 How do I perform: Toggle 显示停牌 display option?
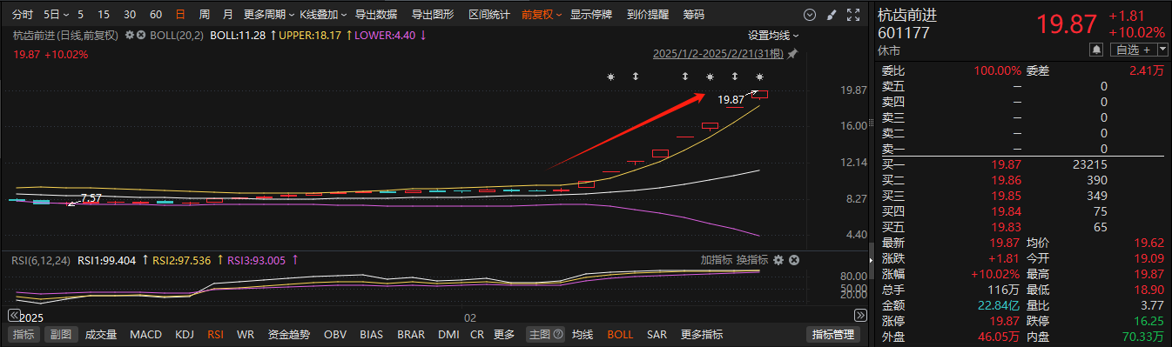pos(591,15)
